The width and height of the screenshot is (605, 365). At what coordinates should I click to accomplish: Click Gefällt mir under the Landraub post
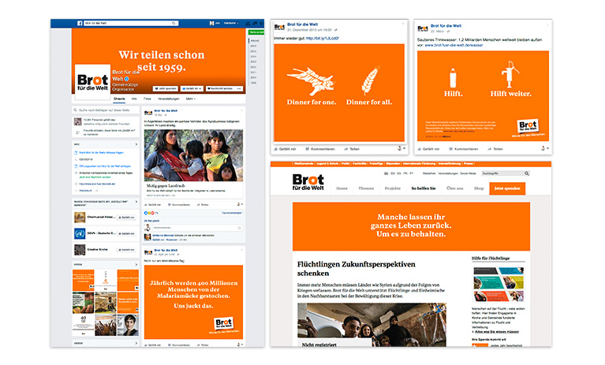click(x=152, y=205)
